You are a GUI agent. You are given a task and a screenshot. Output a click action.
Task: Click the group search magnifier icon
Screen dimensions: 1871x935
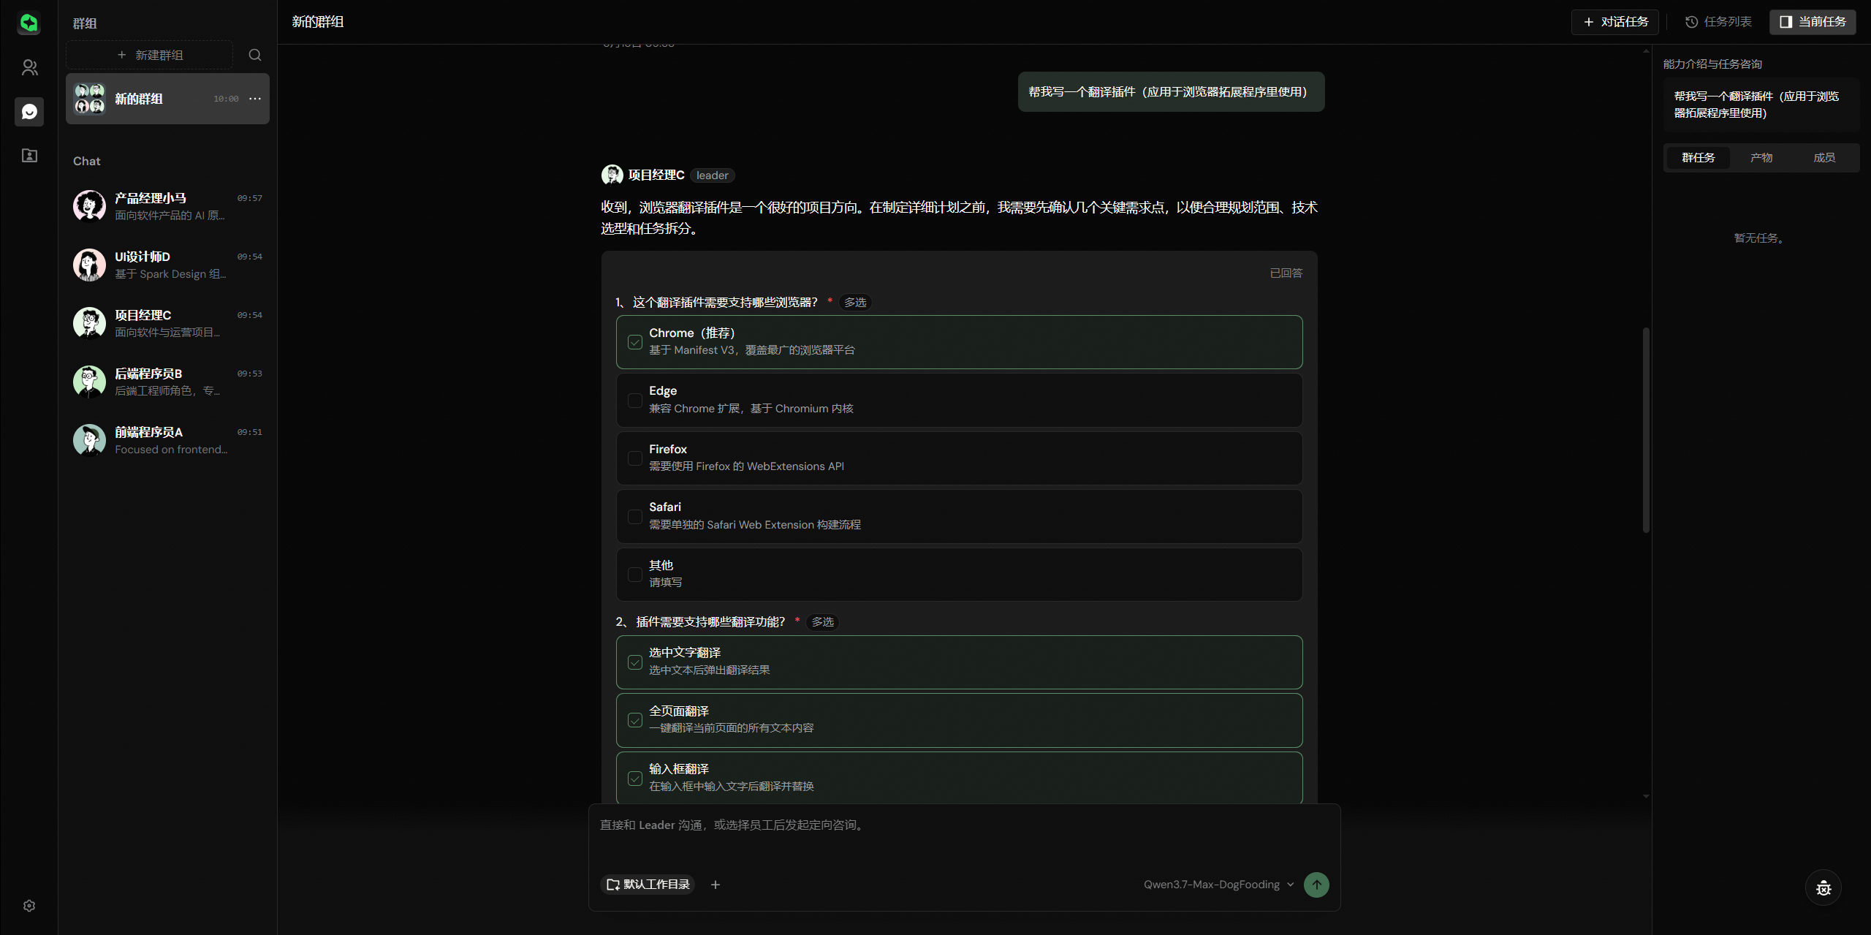coord(255,55)
